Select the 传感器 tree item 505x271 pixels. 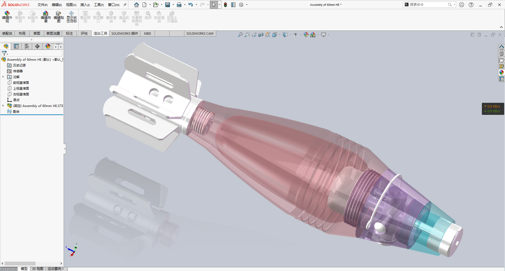click(18, 71)
